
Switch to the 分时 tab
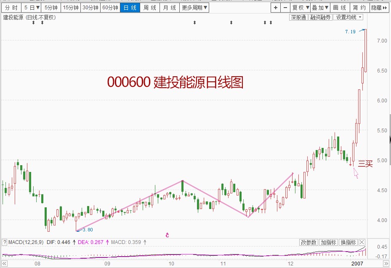tap(11, 8)
